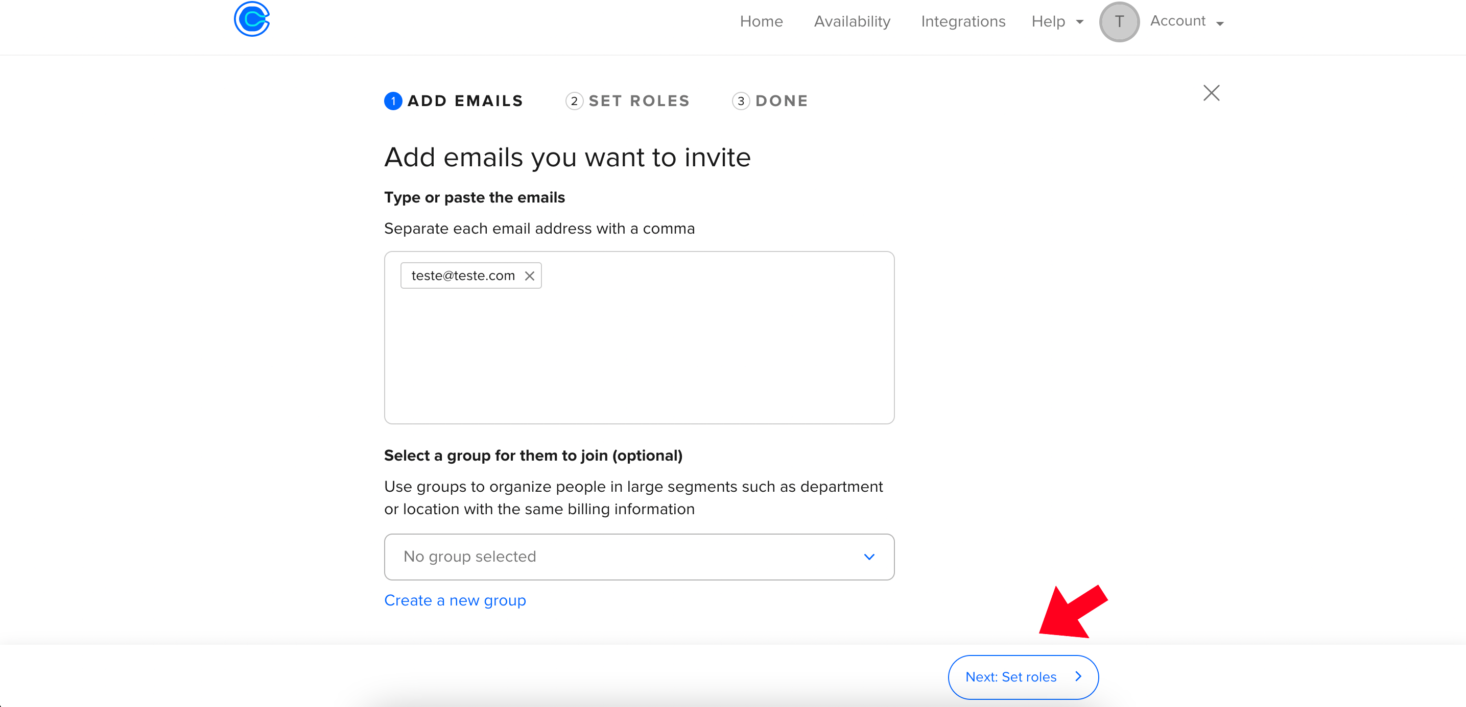Image resolution: width=1466 pixels, height=707 pixels.
Task: Open the Help dropdown menu
Action: click(1057, 21)
